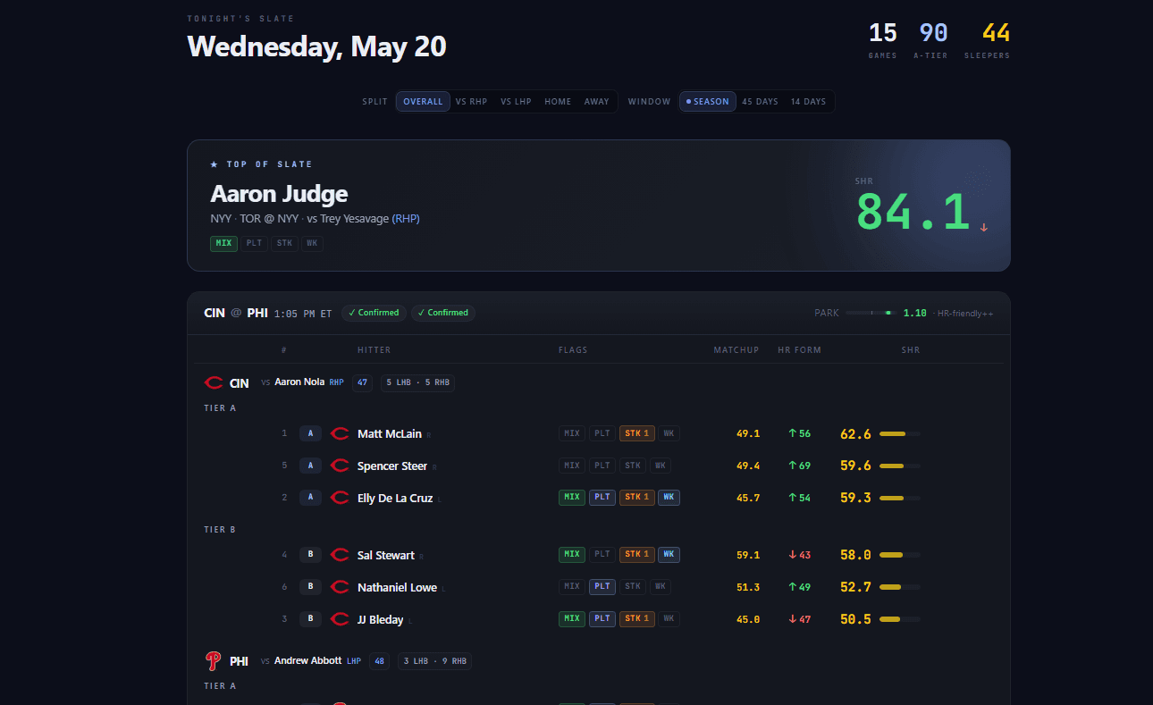This screenshot has height=705, width=1153.
Task: Click Nathaniel Lowe's PLT flag
Action: (x=602, y=587)
